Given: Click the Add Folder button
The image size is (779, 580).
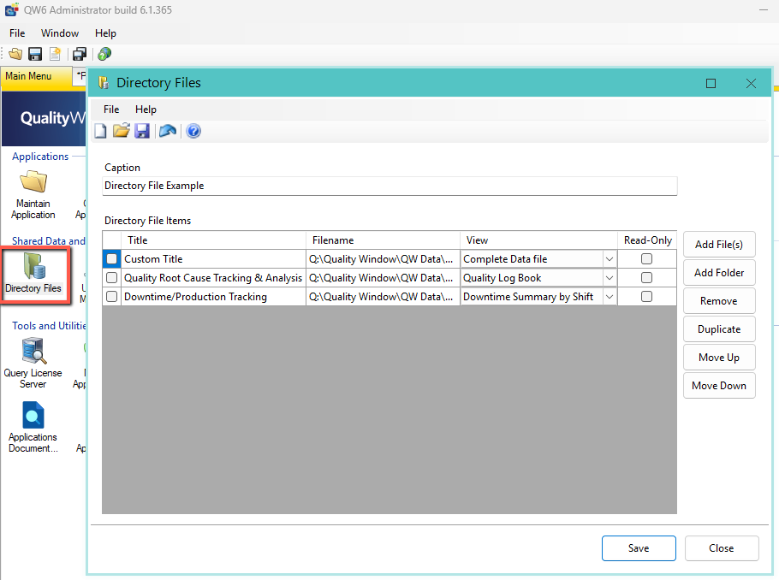Looking at the screenshot, I should coord(718,272).
